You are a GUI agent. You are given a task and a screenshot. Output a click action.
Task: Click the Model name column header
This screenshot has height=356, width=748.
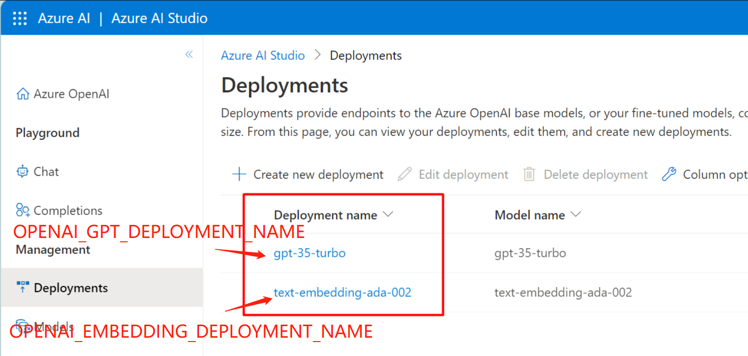[x=530, y=215]
